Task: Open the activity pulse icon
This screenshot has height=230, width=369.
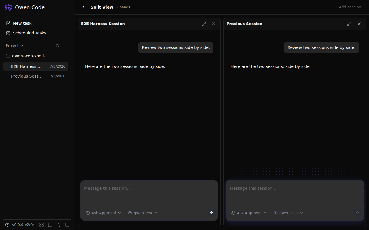Action: 59,225
